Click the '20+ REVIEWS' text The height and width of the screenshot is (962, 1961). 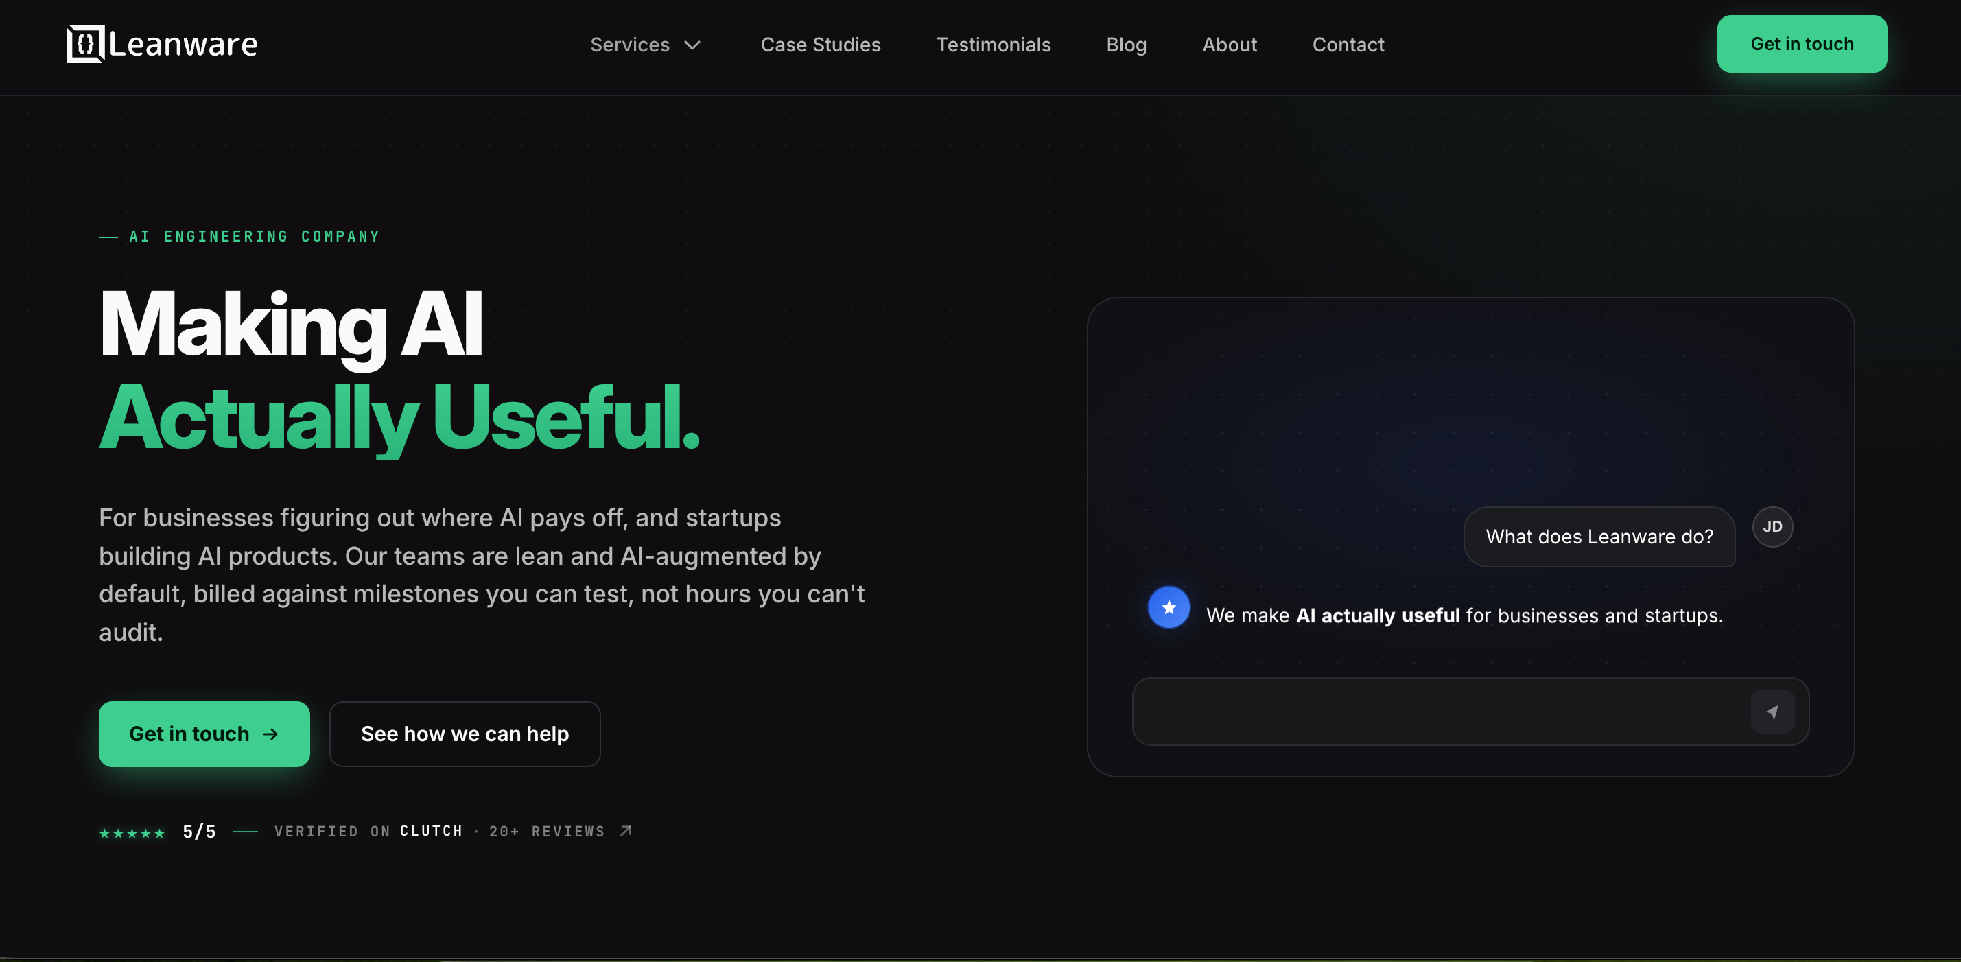[547, 831]
